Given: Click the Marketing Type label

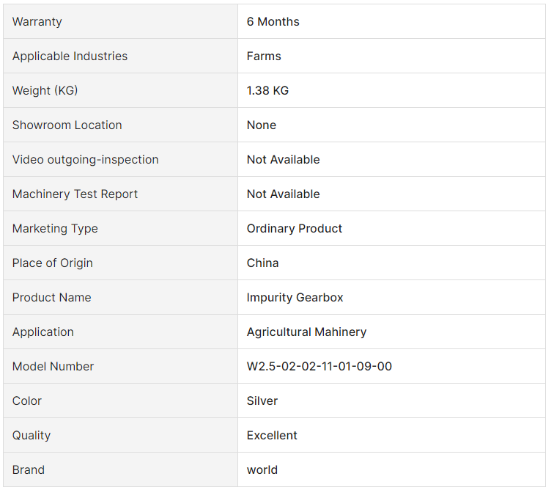Looking at the screenshot, I should click(55, 229).
